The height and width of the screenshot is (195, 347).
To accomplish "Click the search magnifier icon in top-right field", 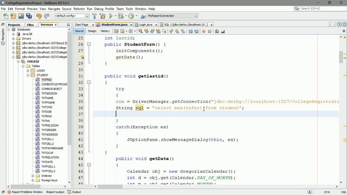I will 297,9.
